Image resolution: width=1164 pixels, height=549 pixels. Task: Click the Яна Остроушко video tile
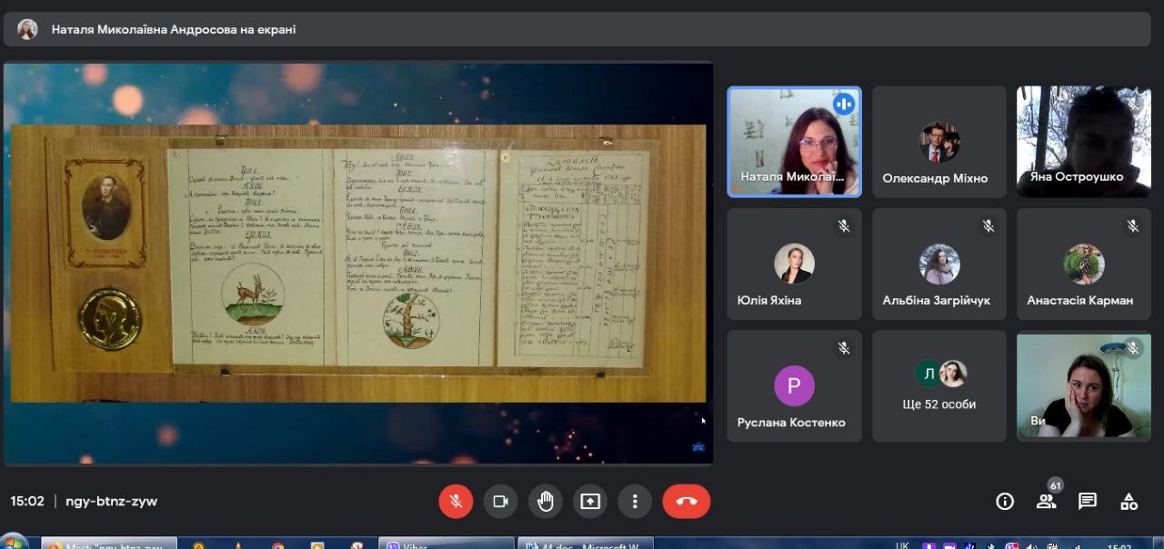coord(1083,142)
